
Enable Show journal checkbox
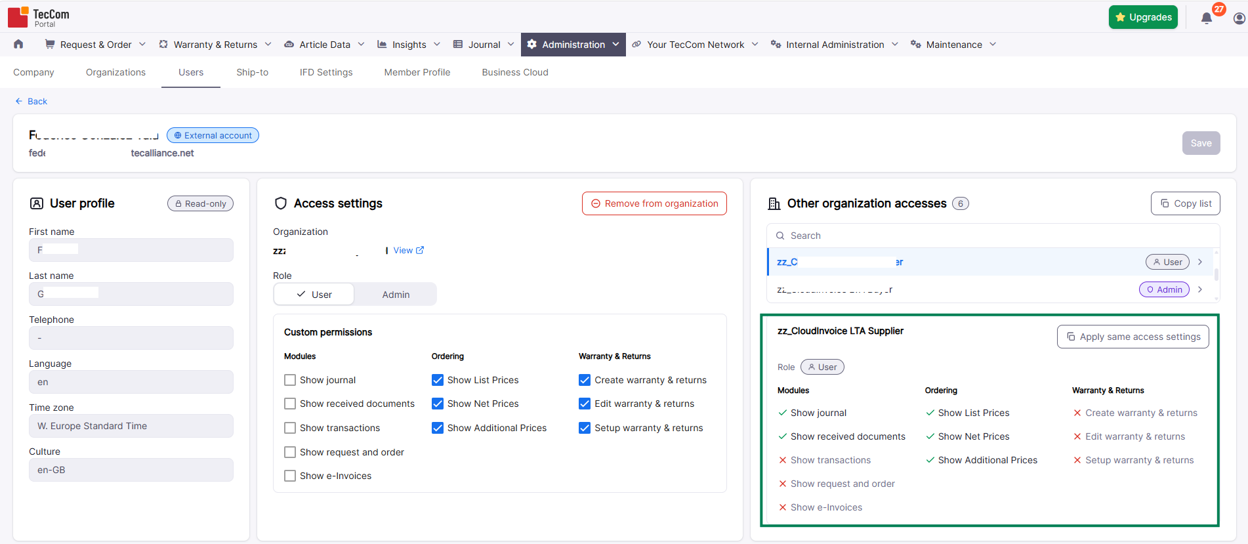click(290, 380)
